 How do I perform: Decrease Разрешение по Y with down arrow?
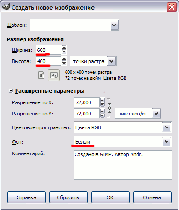pyautogui.click(x=102, y=115)
